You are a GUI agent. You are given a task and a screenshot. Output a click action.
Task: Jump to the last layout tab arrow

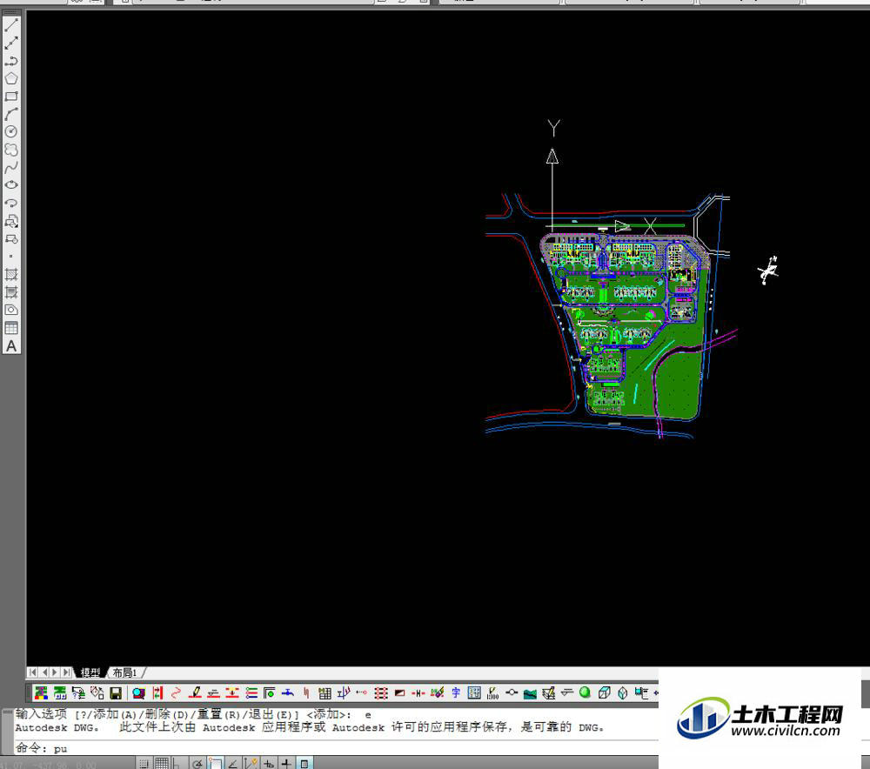click(67, 672)
